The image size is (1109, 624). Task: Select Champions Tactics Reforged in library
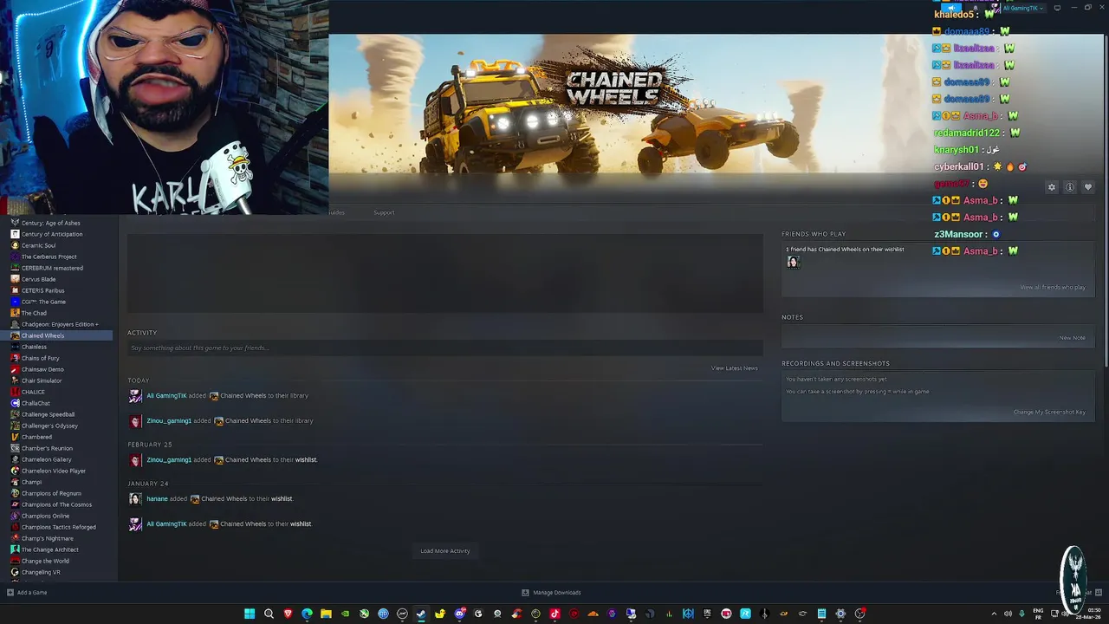[x=57, y=527]
